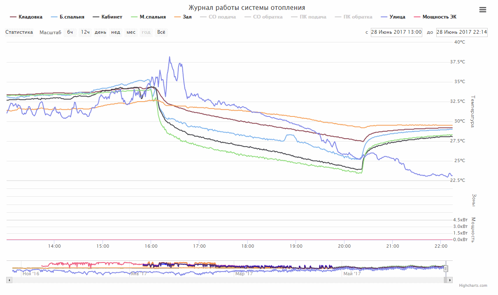
Task: Select the мес zoom range
Action: coord(131,32)
